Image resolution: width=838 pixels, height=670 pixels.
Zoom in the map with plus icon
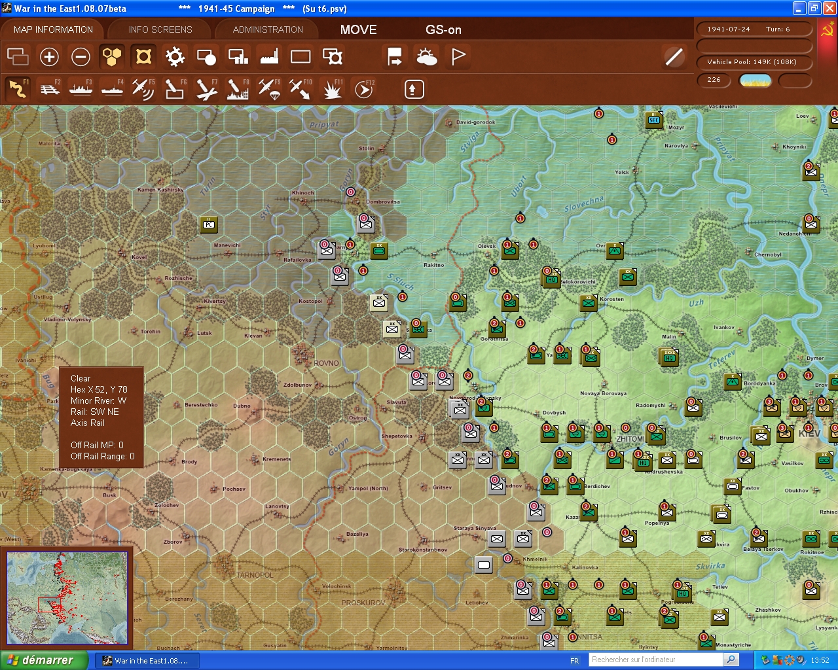click(49, 57)
